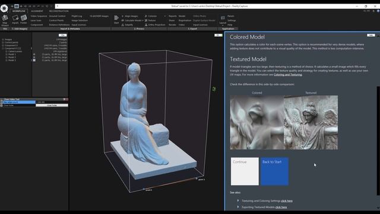The image size is (380, 214).
Task: Click the Back to Start button
Action: [x=274, y=172]
